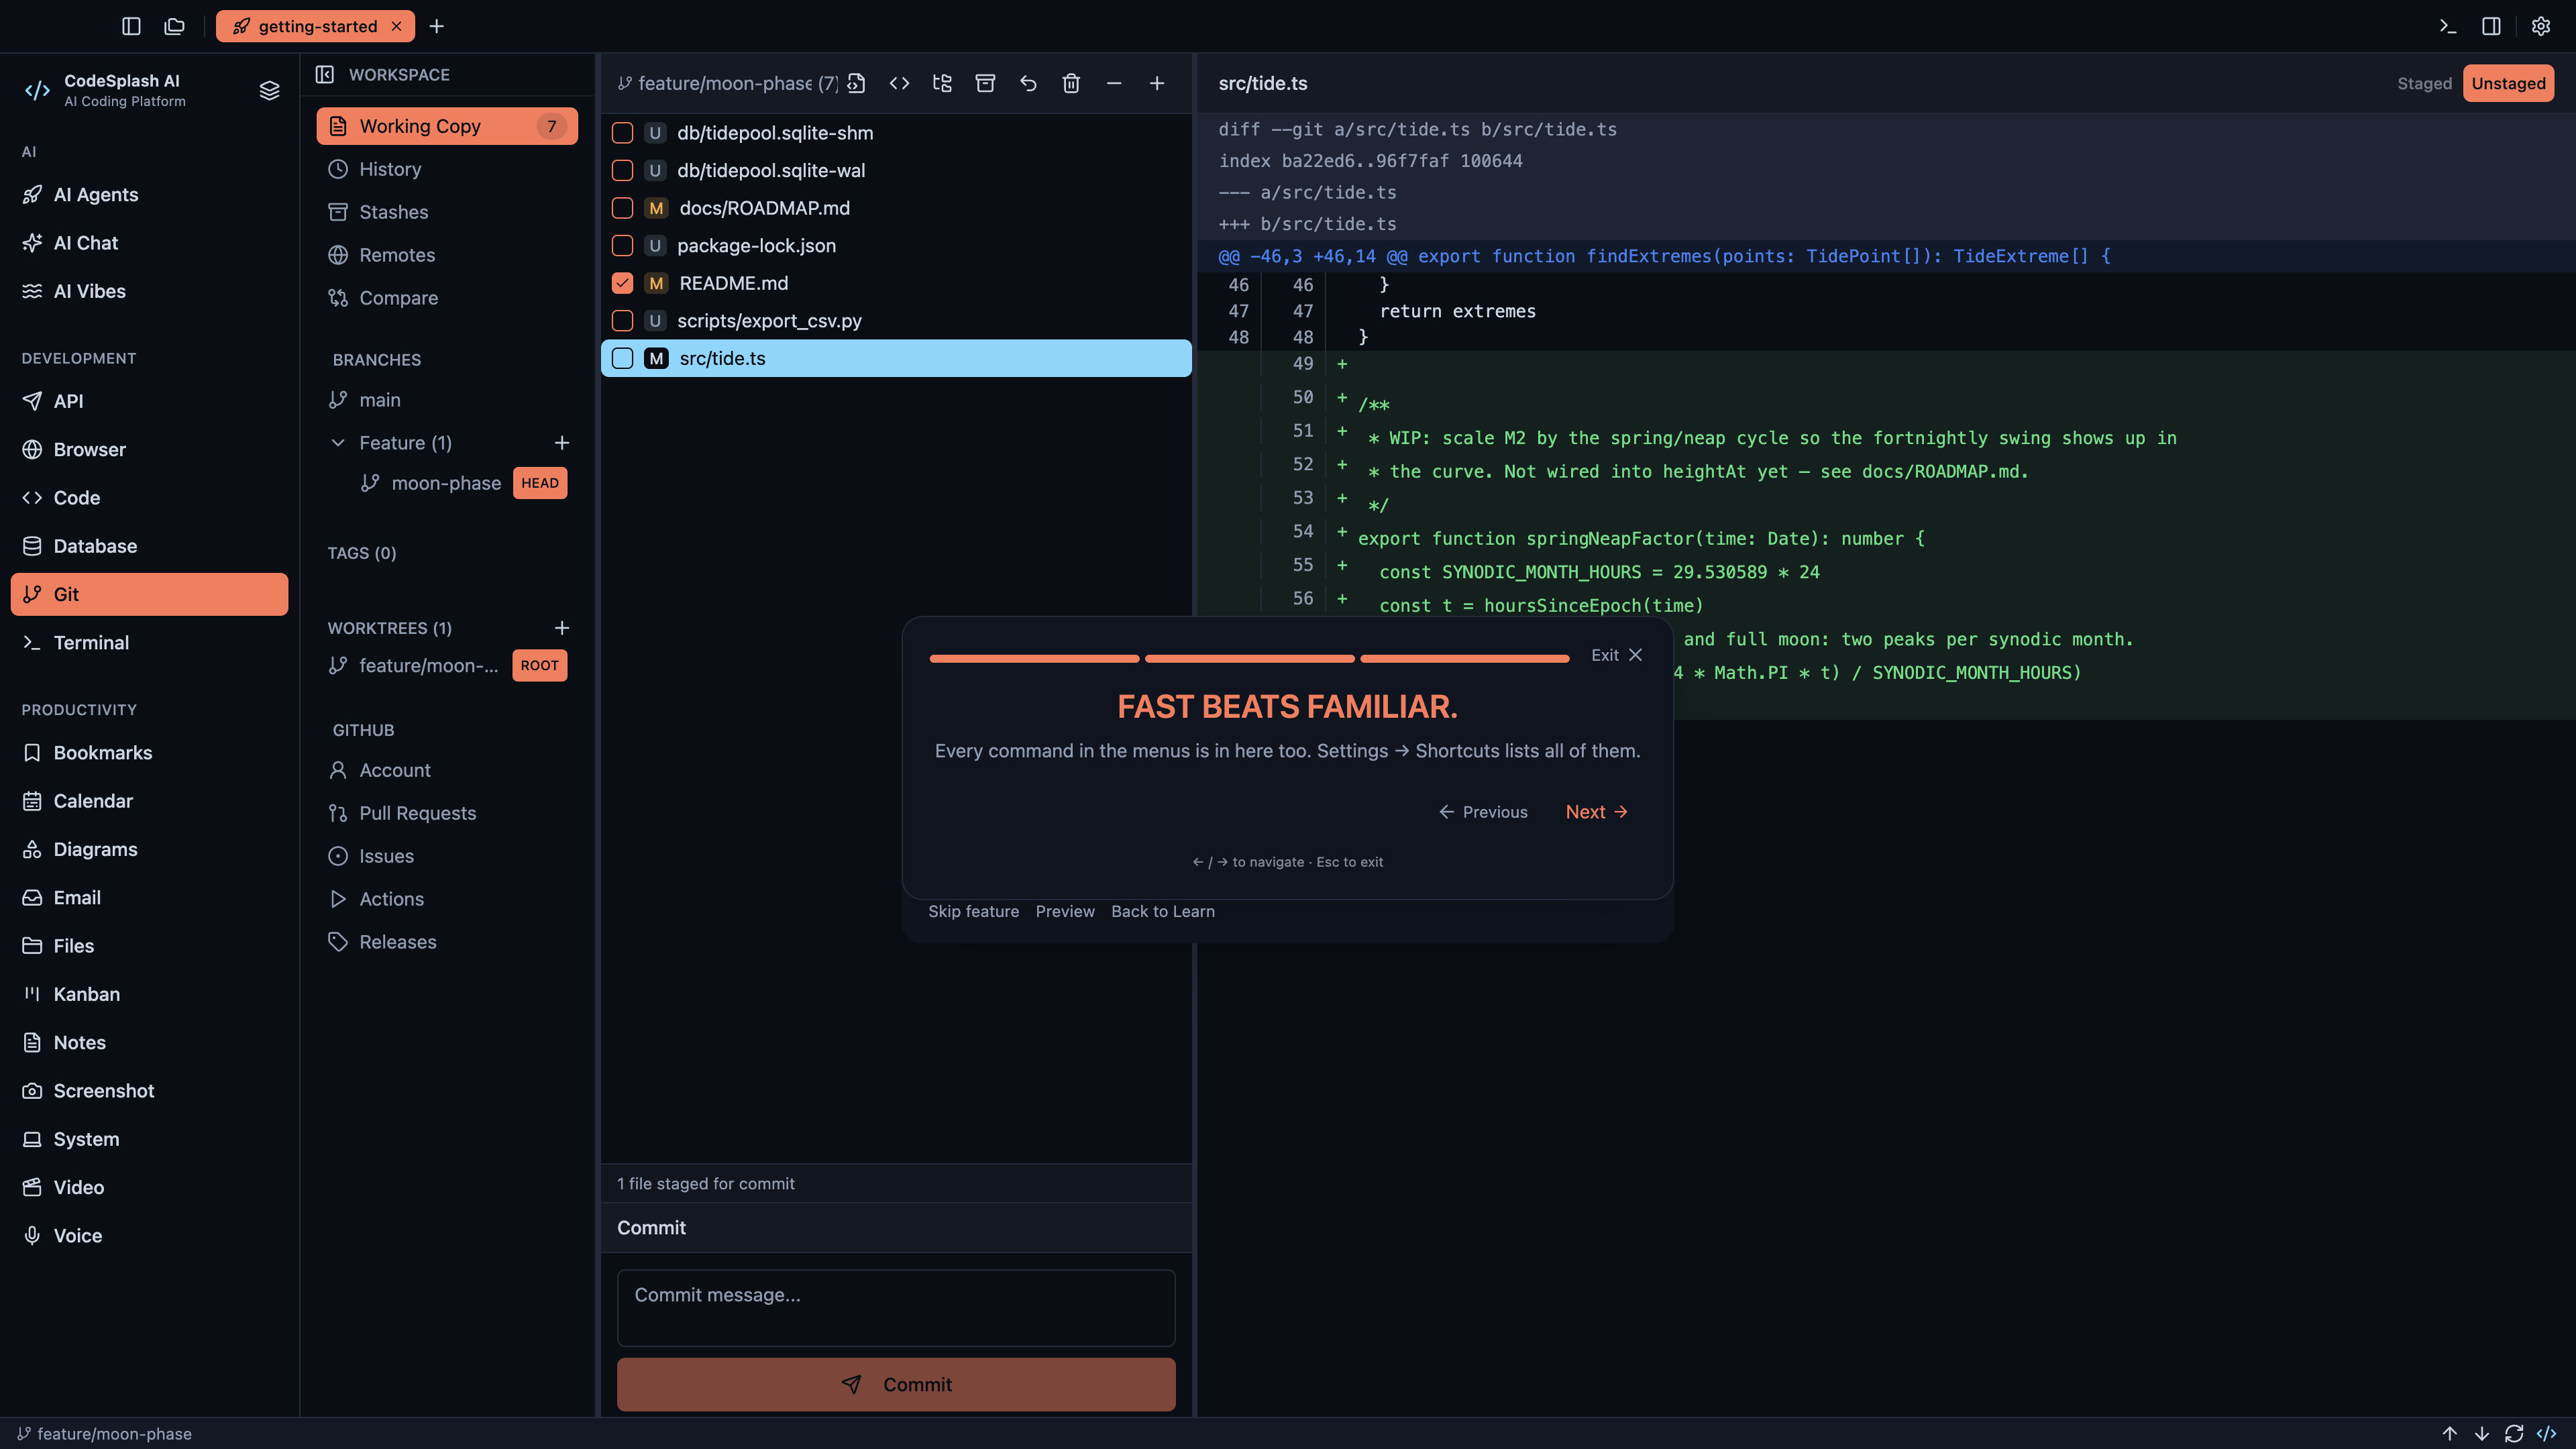Image resolution: width=2576 pixels, height=1449 pixels.
Task: Click the layers stack icon beside CodeSplash AI
Action: 269,90
